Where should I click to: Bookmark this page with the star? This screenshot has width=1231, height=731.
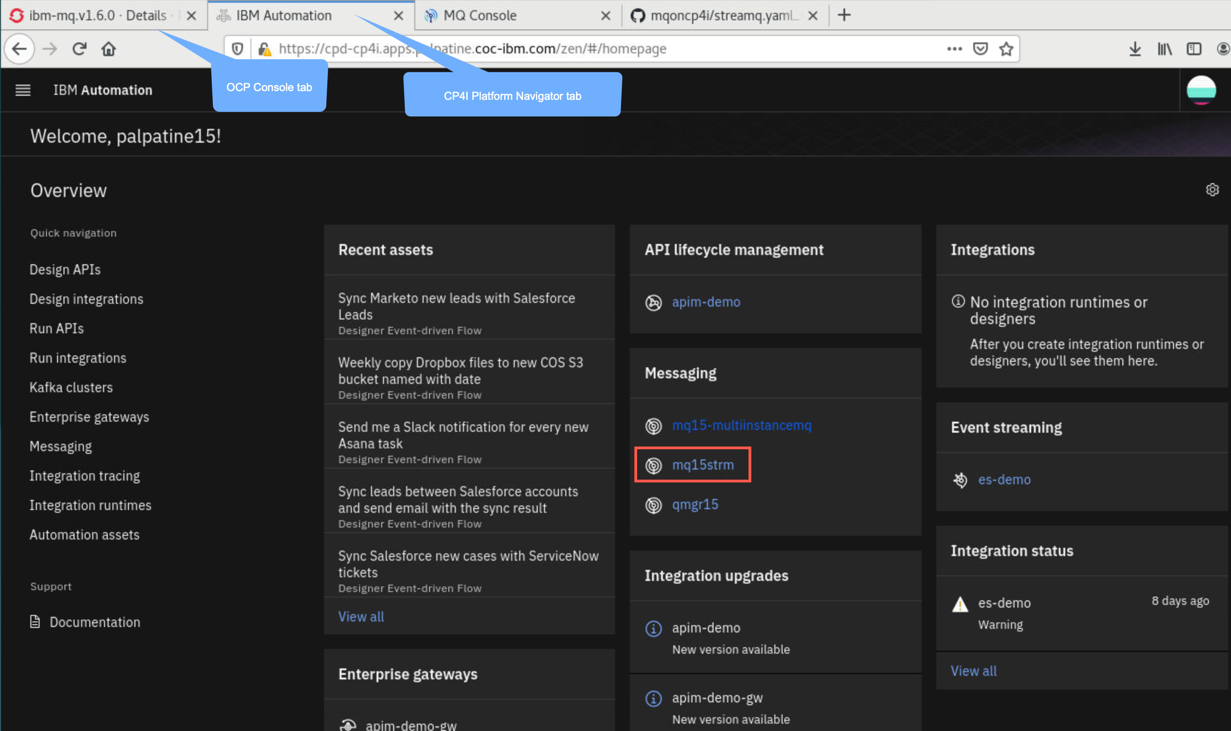point(1006,49)
